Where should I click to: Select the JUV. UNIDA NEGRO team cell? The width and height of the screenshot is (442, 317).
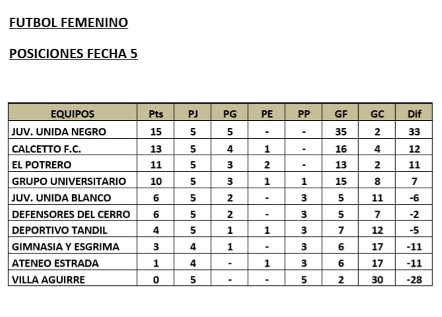coord(58,131)
